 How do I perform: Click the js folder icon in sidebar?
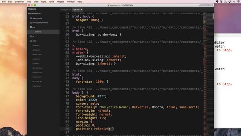point(31,36)
